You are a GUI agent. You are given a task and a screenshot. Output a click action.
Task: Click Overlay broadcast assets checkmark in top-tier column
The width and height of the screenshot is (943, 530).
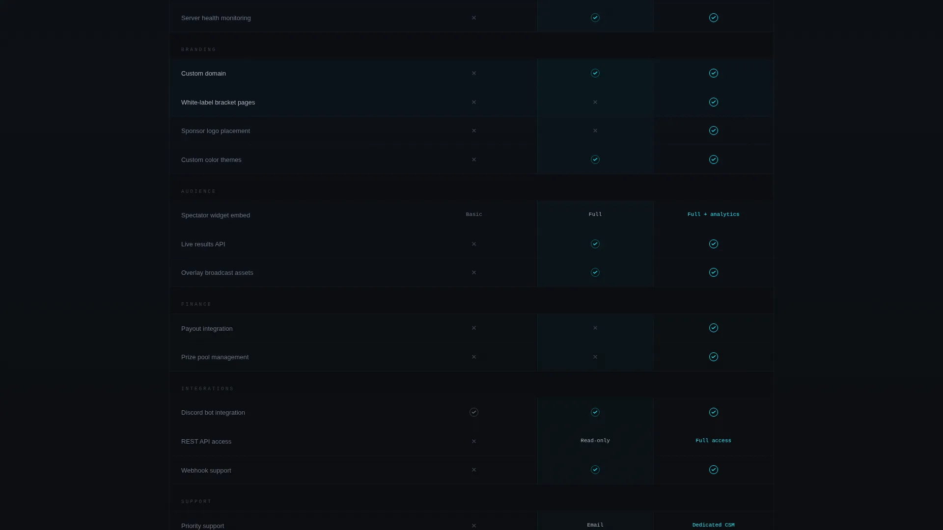pos(714,272)
